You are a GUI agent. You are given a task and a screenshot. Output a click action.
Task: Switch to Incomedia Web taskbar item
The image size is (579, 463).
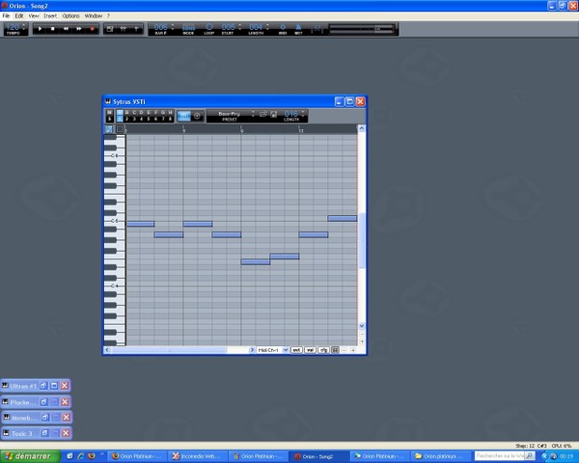pos(198,456)
